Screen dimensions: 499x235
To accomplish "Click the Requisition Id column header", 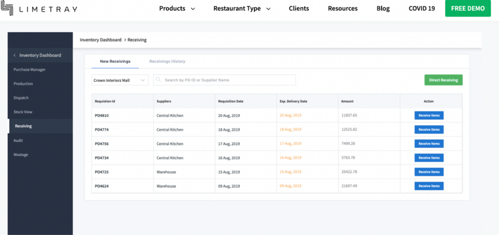I will coord(105,101).
